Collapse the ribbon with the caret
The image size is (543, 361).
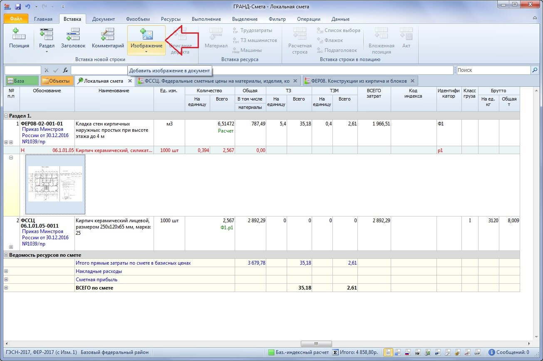[535, 19]
